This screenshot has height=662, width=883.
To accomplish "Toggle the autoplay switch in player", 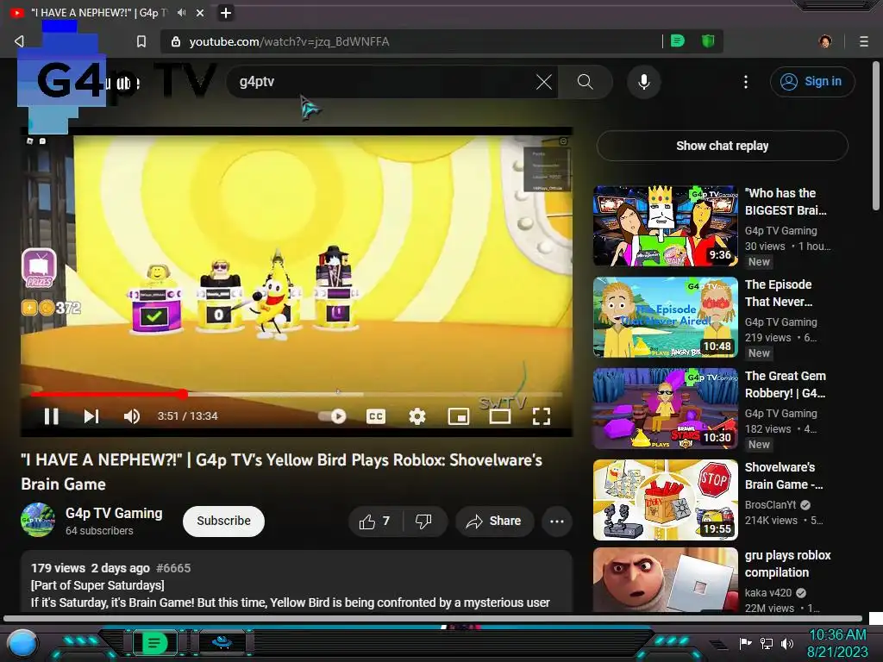I will pyautogui.click(x=332, y=416).
